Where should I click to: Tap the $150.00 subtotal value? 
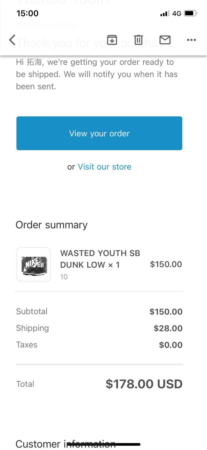click(x=166, y=312)
